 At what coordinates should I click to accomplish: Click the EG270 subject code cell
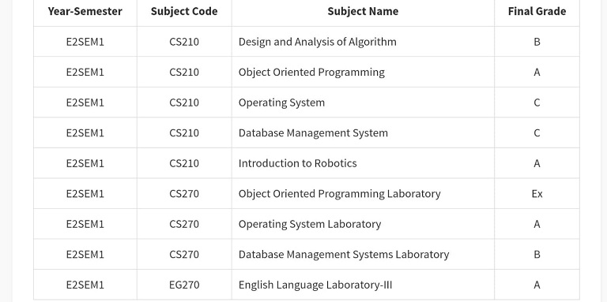click(x=184, y=285)
